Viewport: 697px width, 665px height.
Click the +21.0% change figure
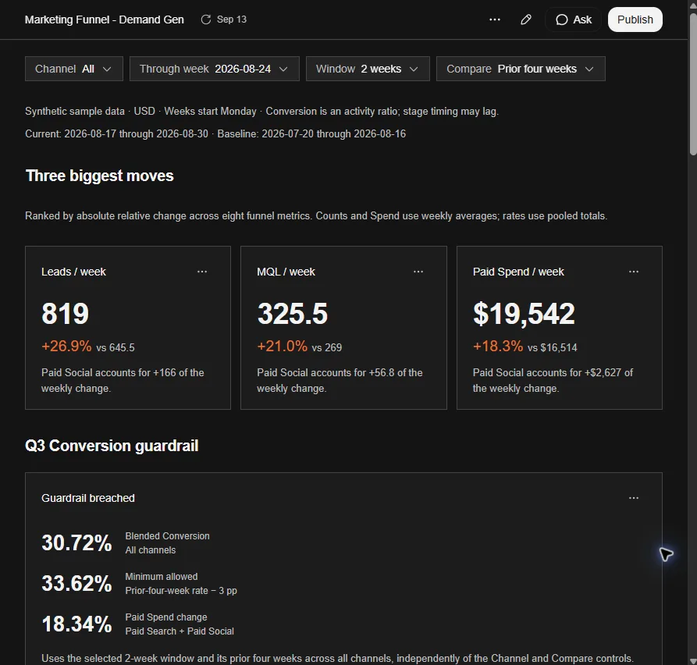point(283,347)
